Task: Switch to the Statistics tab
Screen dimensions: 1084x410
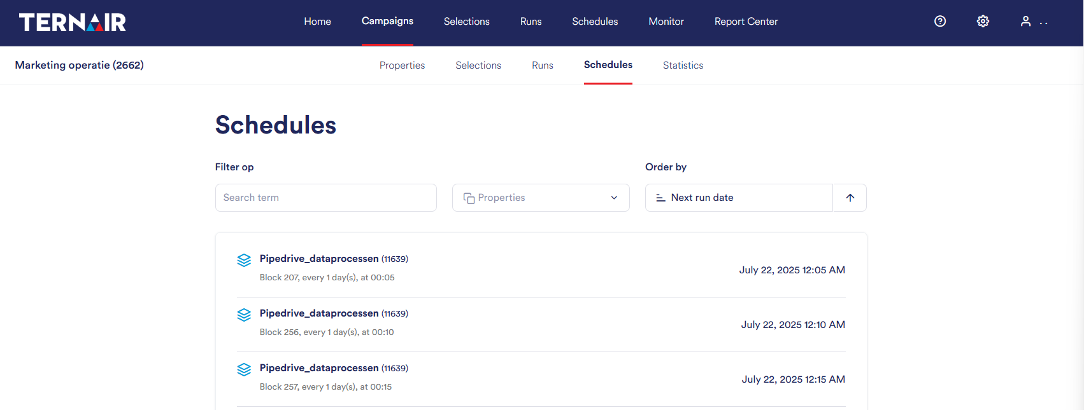Action: (683, 65)
